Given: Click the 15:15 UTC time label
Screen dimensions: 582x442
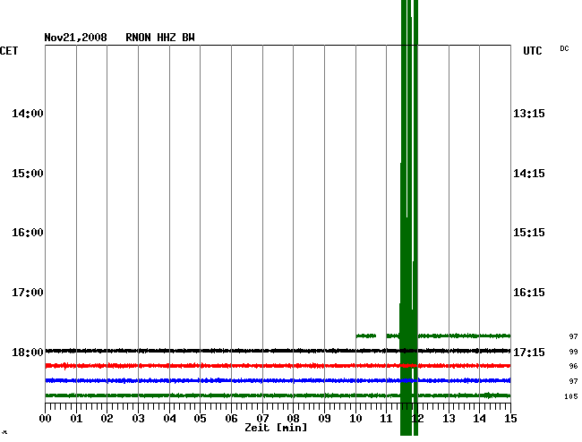Looking at the screenshot, I should [529, 233].
